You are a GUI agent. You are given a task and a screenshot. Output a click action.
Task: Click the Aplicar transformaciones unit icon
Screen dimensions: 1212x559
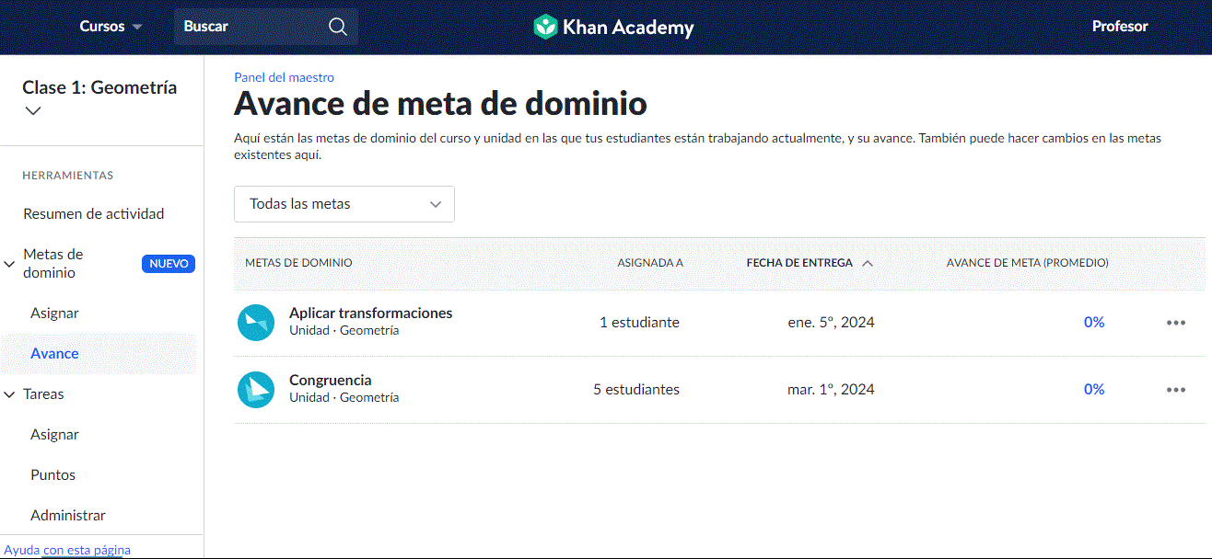click(x=256, y=323)
